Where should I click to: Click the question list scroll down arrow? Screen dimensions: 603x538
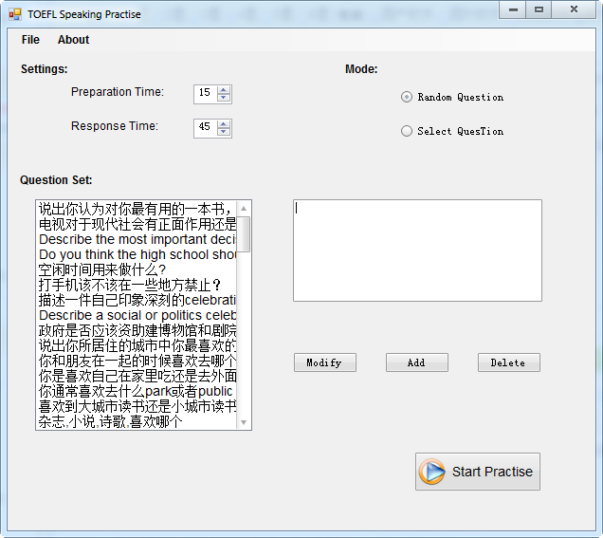pos(244,422)
